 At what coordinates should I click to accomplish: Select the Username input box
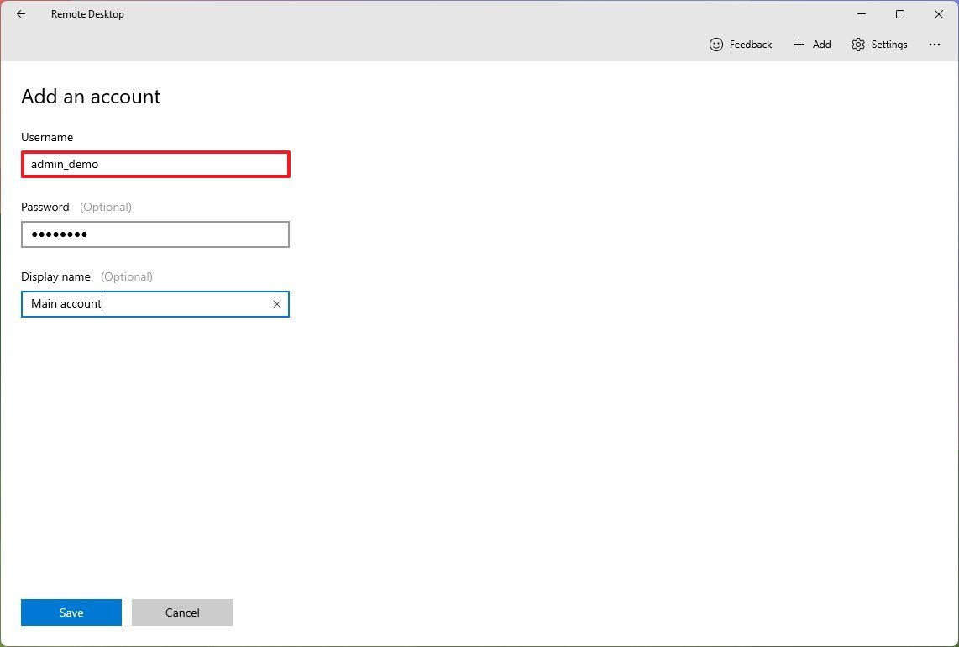click(x=155, y=164)
